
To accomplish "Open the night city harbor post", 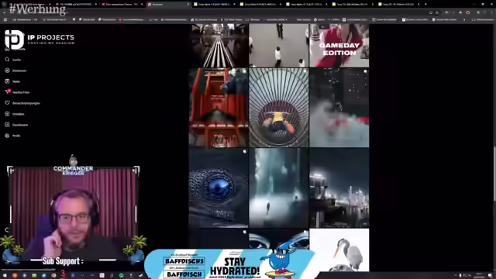I will [339, 188].
